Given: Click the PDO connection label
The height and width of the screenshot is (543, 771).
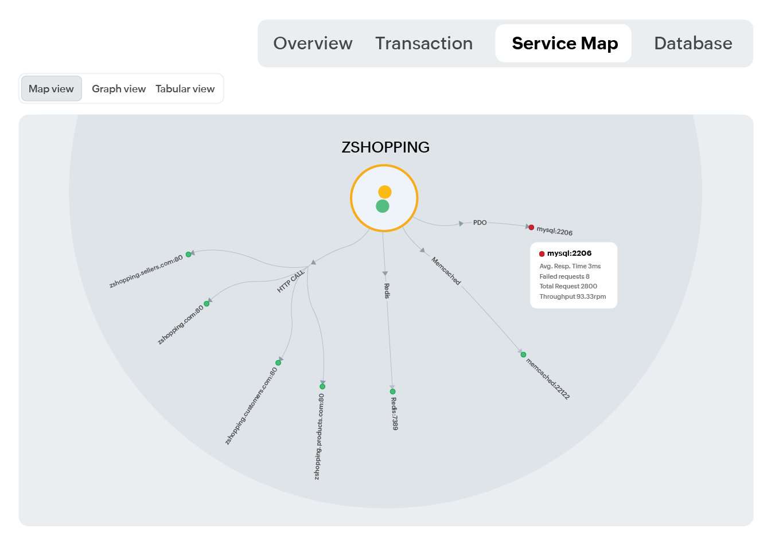Looking at the screenshot, I should 480,222.
